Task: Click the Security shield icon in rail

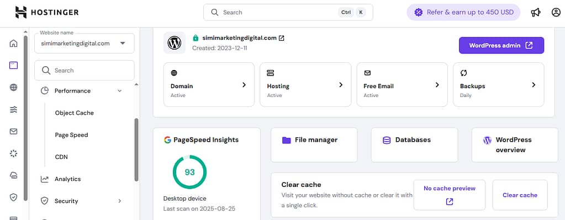Action: [13, 197]
